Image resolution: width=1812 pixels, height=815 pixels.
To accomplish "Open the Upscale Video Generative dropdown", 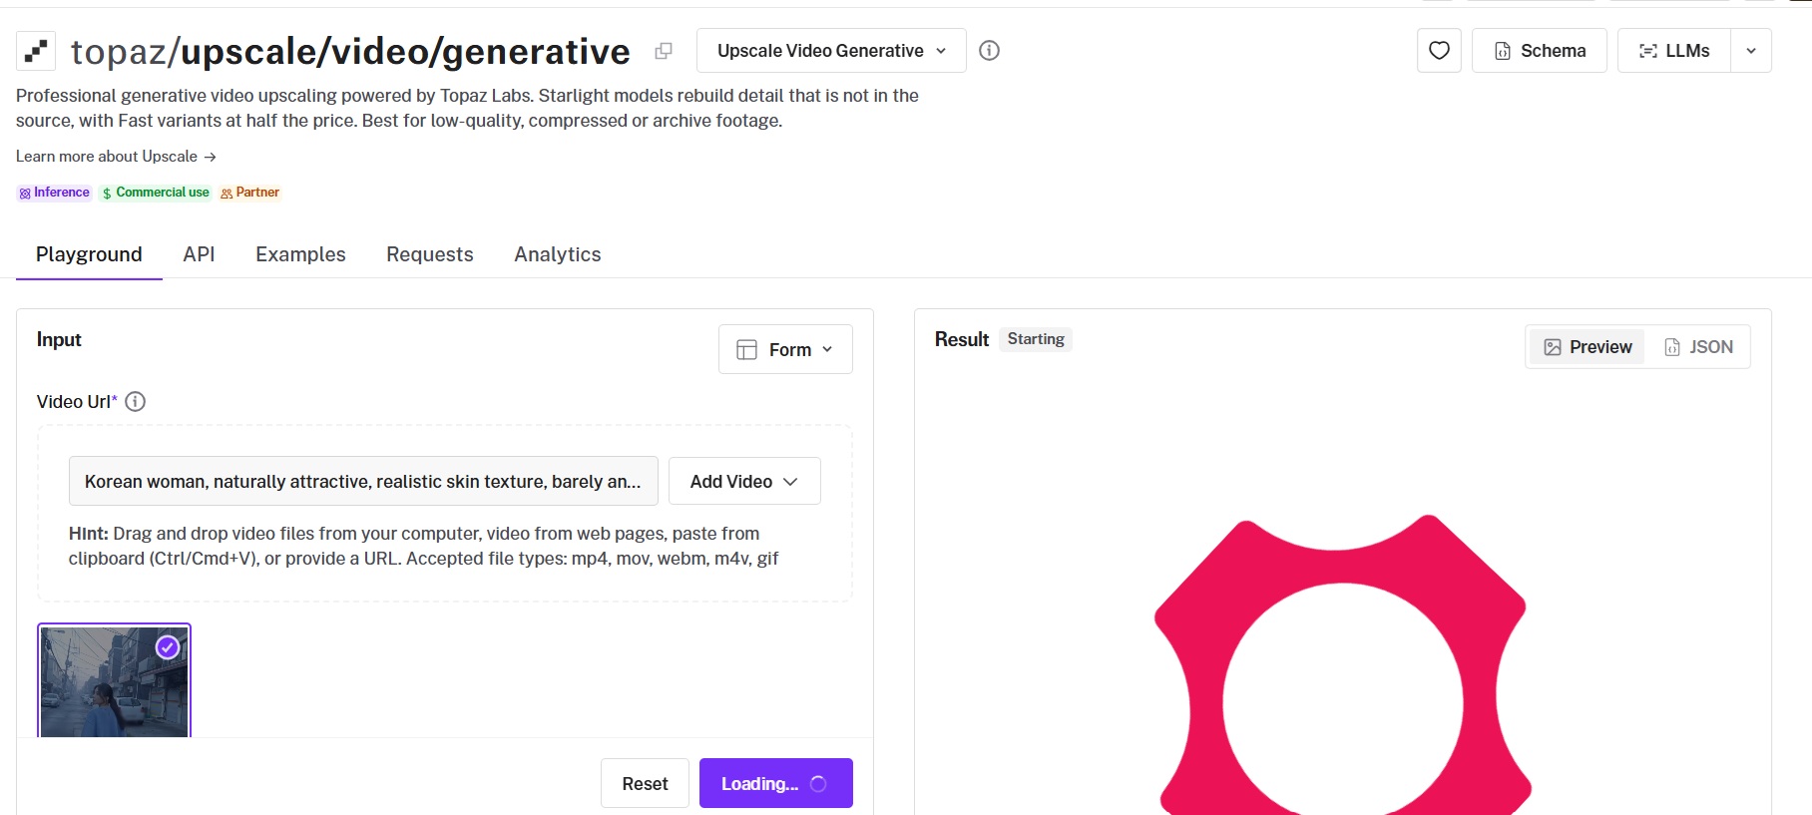I will [x=831, y=51].
